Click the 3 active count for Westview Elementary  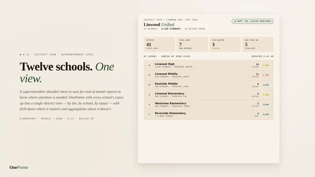click(x=256, y=104)
